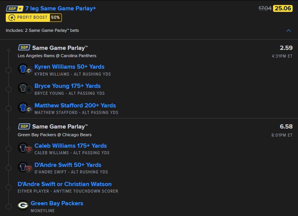Click Los Angeles Rams @ Carolina Panthers text
298x216 pixels.
coord(57,56)
